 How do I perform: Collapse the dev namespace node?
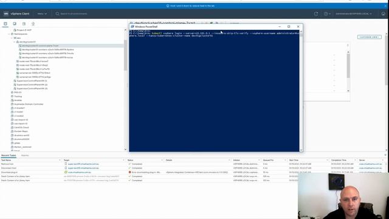(12, 38)
